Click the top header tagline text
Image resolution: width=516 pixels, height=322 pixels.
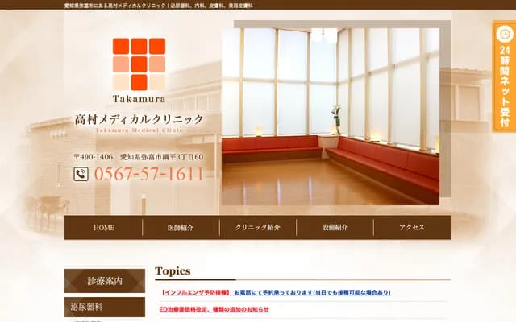tap(158, 5)
